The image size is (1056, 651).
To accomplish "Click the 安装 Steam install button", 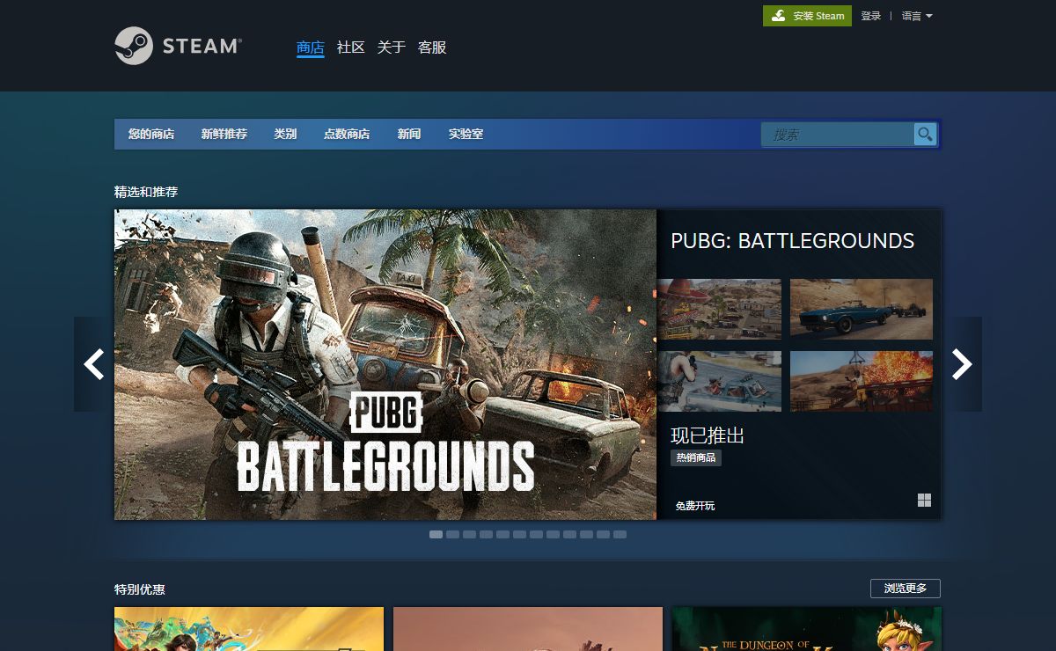I will click(807, 16).
